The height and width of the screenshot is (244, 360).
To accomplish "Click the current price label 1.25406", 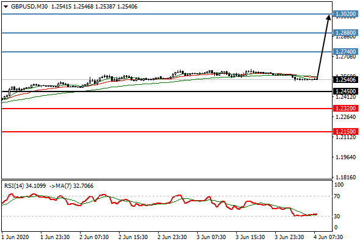I will (345, 80).
